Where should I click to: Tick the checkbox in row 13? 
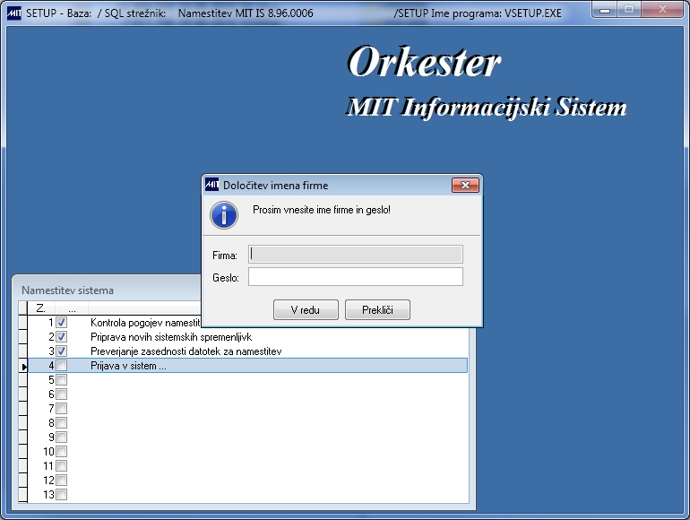tap(62, 495)
